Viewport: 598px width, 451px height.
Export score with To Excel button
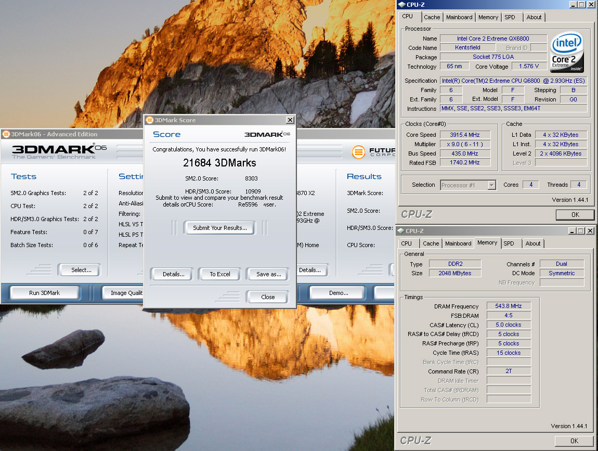click(219, 274)
